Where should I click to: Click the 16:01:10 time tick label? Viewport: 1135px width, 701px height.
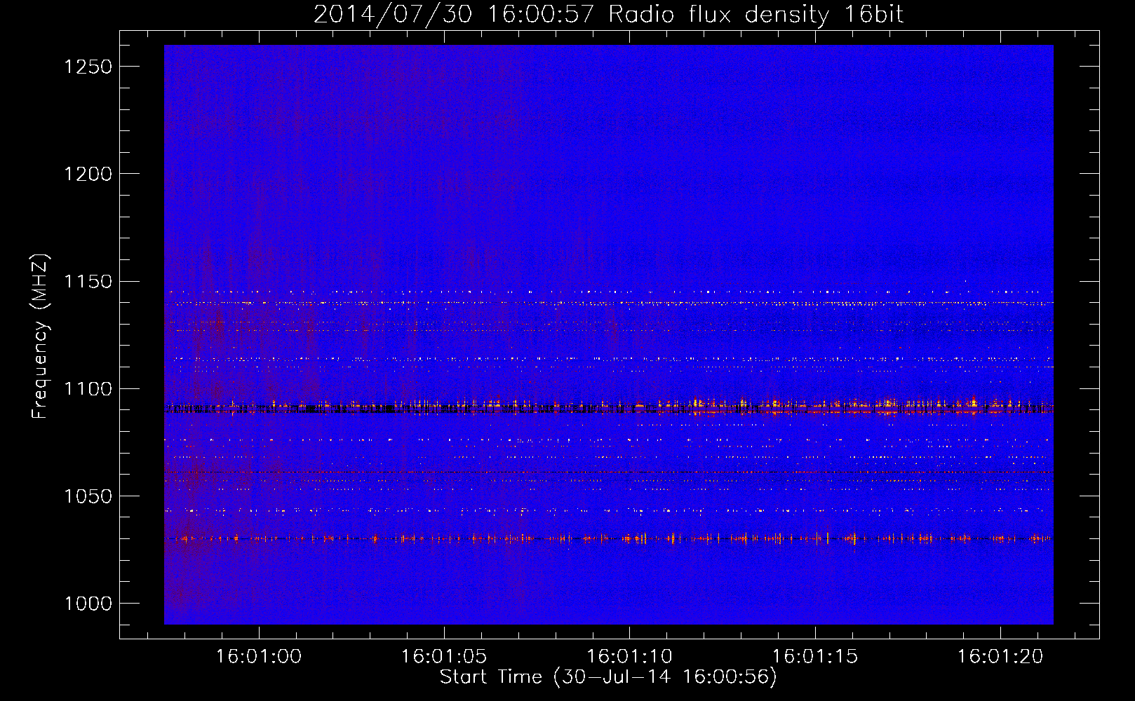coord(629,656)
